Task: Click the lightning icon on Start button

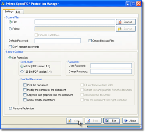Action: tap(70, 121)
